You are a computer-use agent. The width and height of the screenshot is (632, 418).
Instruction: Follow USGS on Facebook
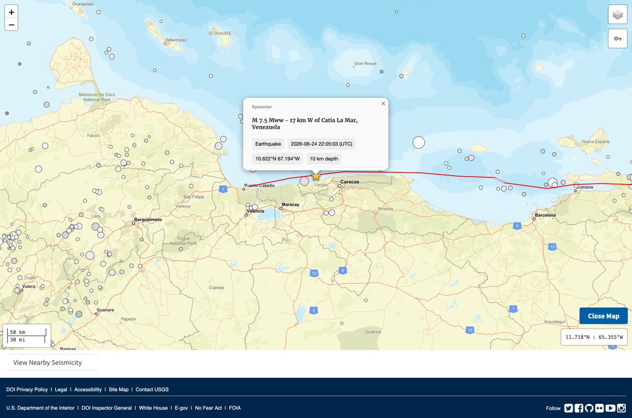click(579, 408)
